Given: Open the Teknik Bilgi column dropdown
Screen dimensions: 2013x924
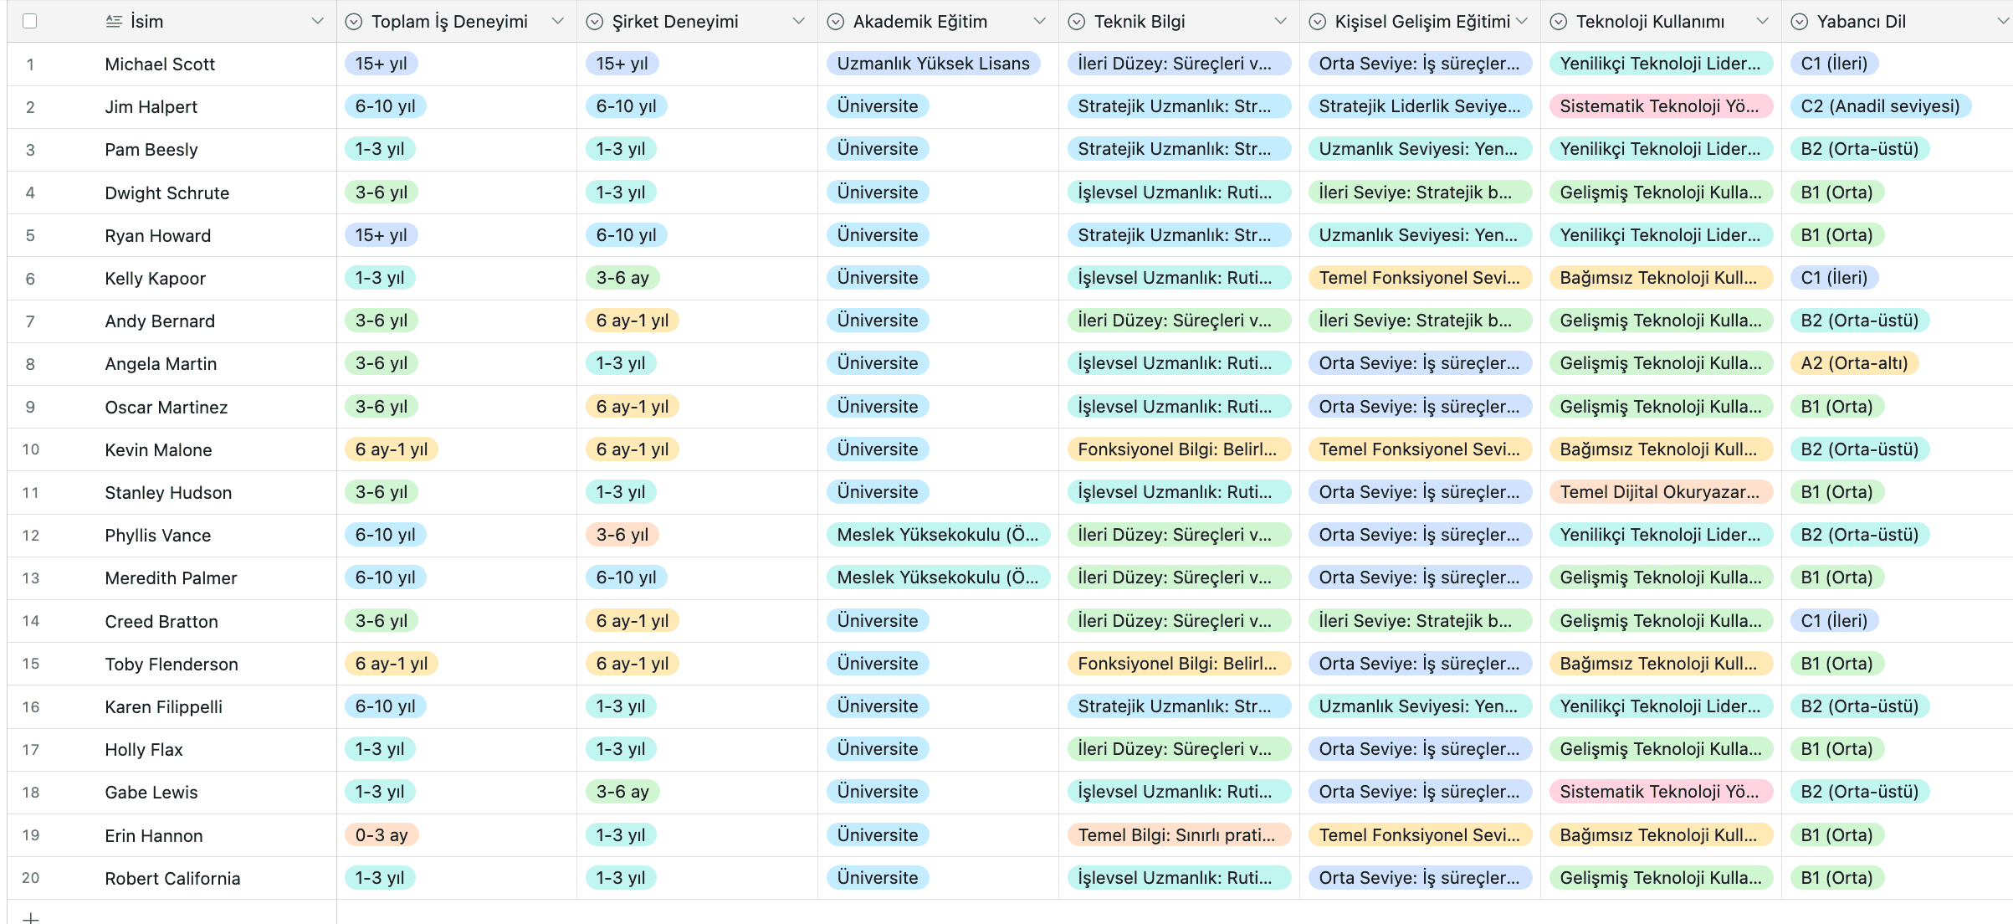Looking at the screenshot, I should coord(1281,21).
